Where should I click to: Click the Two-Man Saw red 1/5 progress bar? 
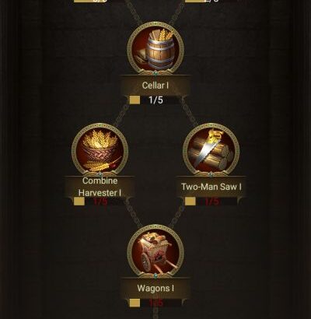tap(211, 202)
